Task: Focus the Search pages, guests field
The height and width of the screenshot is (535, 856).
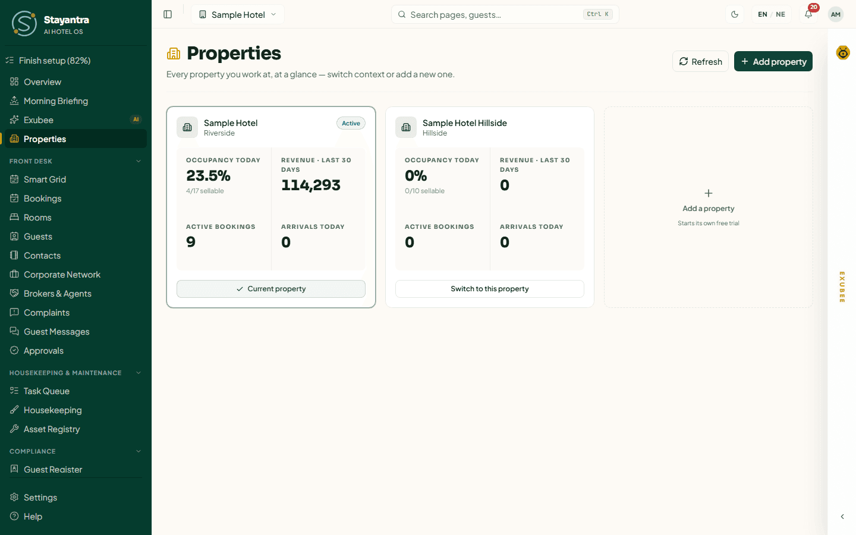Action: (x=505, y=14)
